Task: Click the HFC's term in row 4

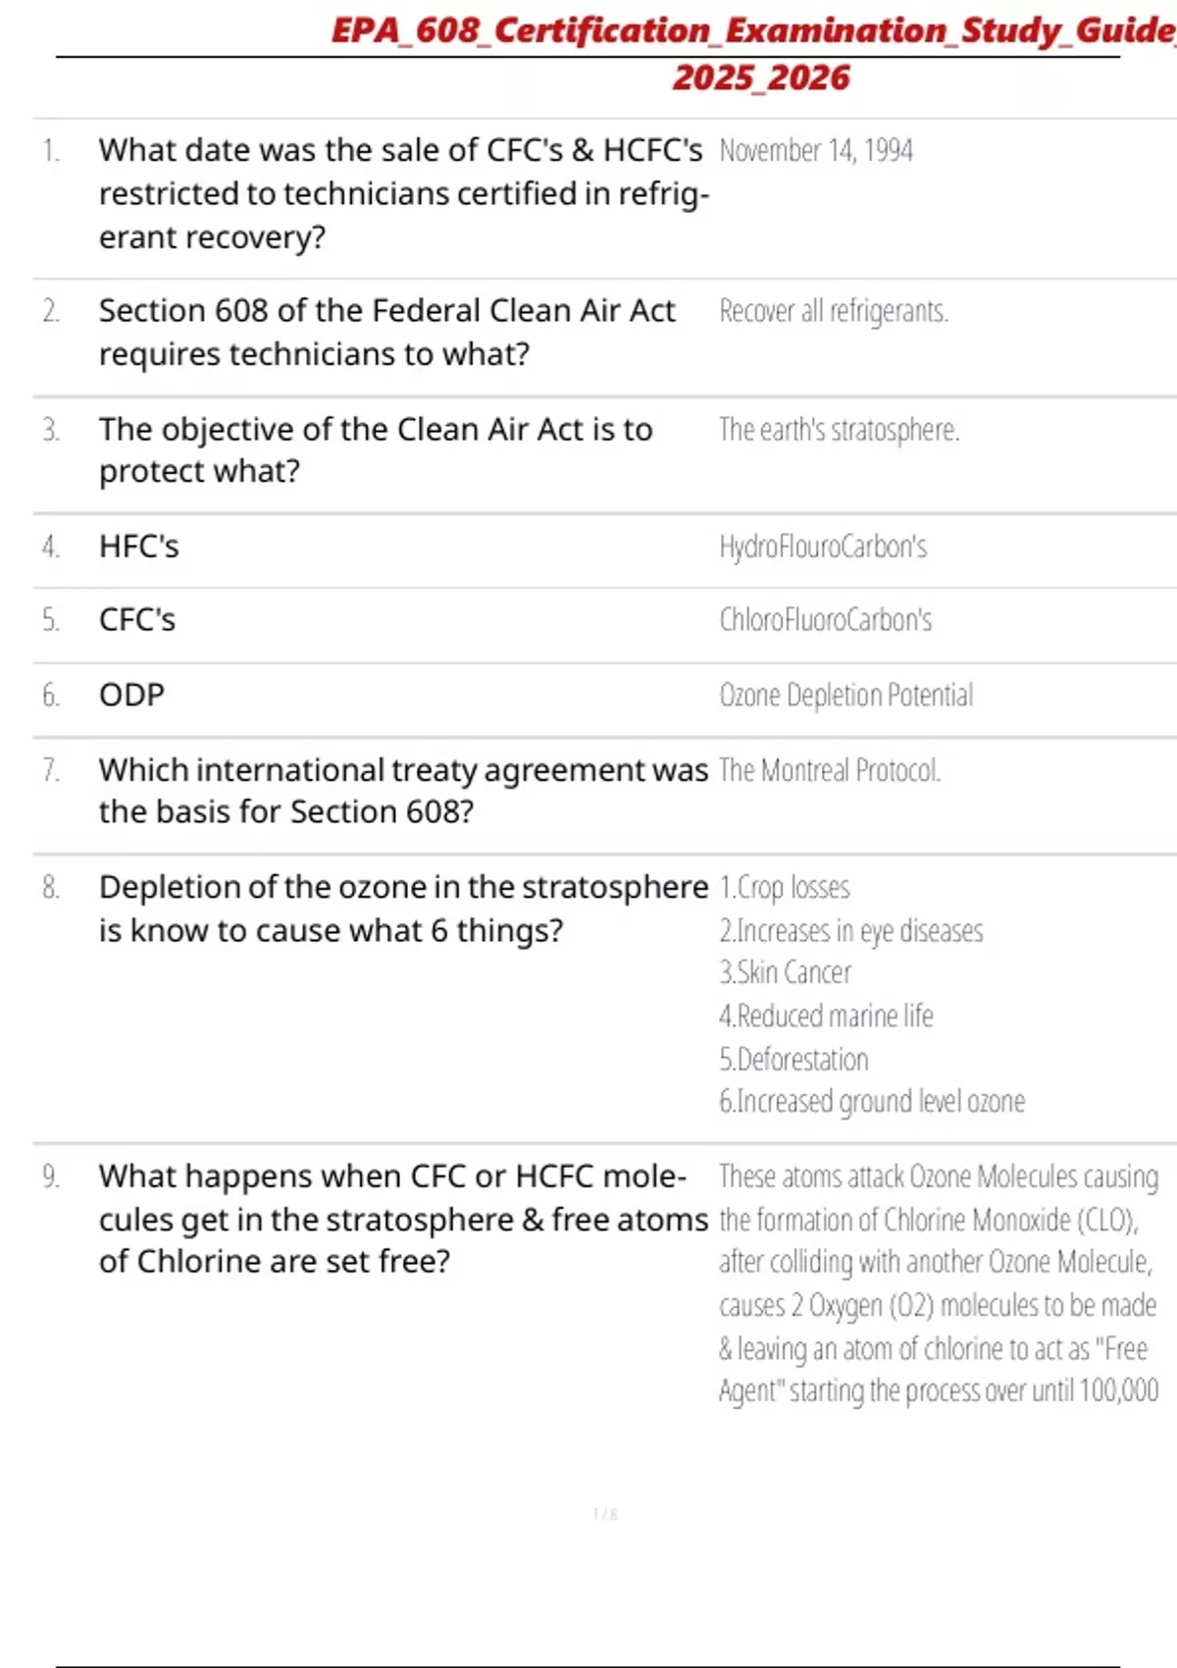Action: tap(139, 547)
